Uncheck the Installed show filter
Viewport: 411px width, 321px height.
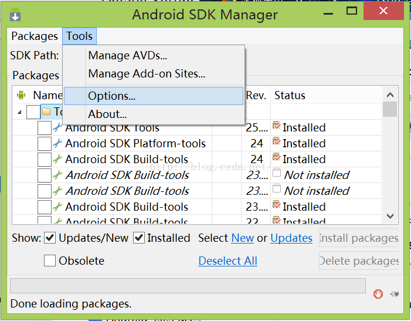click(x=139, y=238)
